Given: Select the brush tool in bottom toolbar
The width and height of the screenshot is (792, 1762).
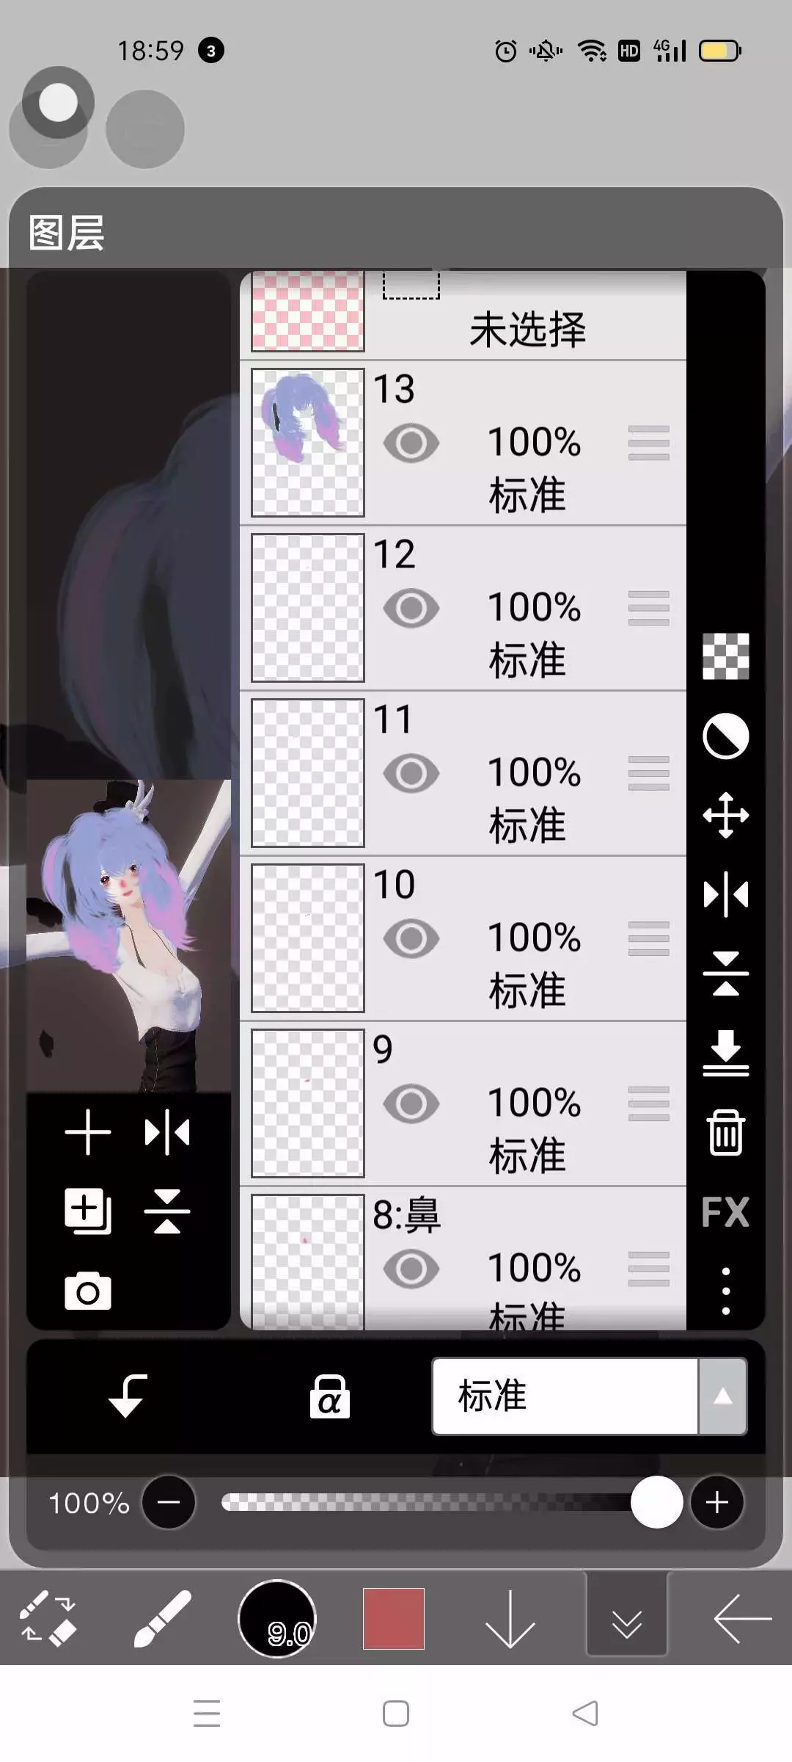Looking at the screenshot, I should click(163, 1619).
